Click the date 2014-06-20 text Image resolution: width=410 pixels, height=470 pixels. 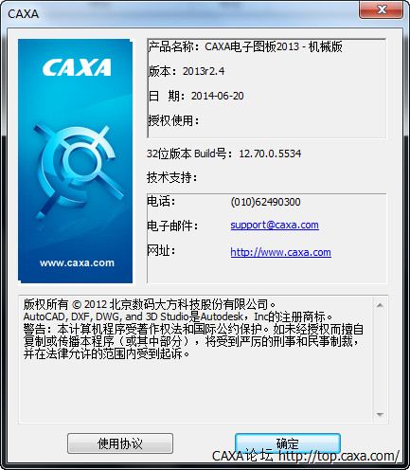pyautogui.click(x=218, y=96)
